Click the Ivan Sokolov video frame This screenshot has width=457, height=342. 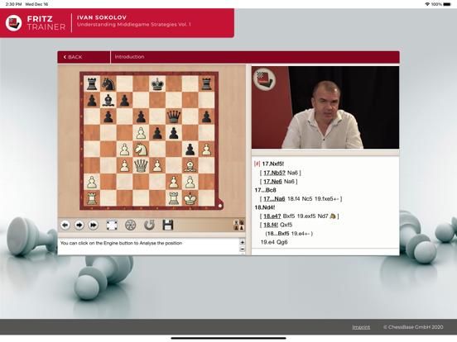tap(325, 107)
